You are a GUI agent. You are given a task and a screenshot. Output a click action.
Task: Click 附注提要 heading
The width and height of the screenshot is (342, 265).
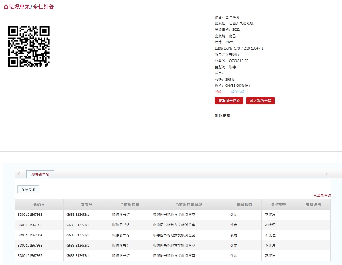click(x=222, y=116)
